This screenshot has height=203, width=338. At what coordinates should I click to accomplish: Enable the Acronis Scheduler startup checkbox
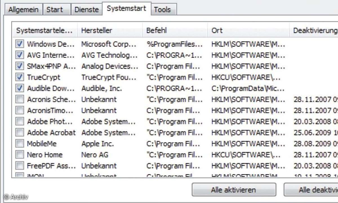click(x=20, y=99)
